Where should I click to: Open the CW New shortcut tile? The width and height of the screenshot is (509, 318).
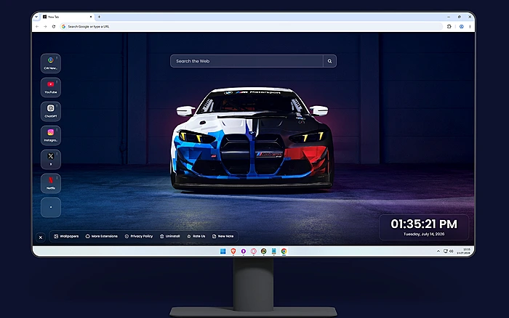[51, 63]
